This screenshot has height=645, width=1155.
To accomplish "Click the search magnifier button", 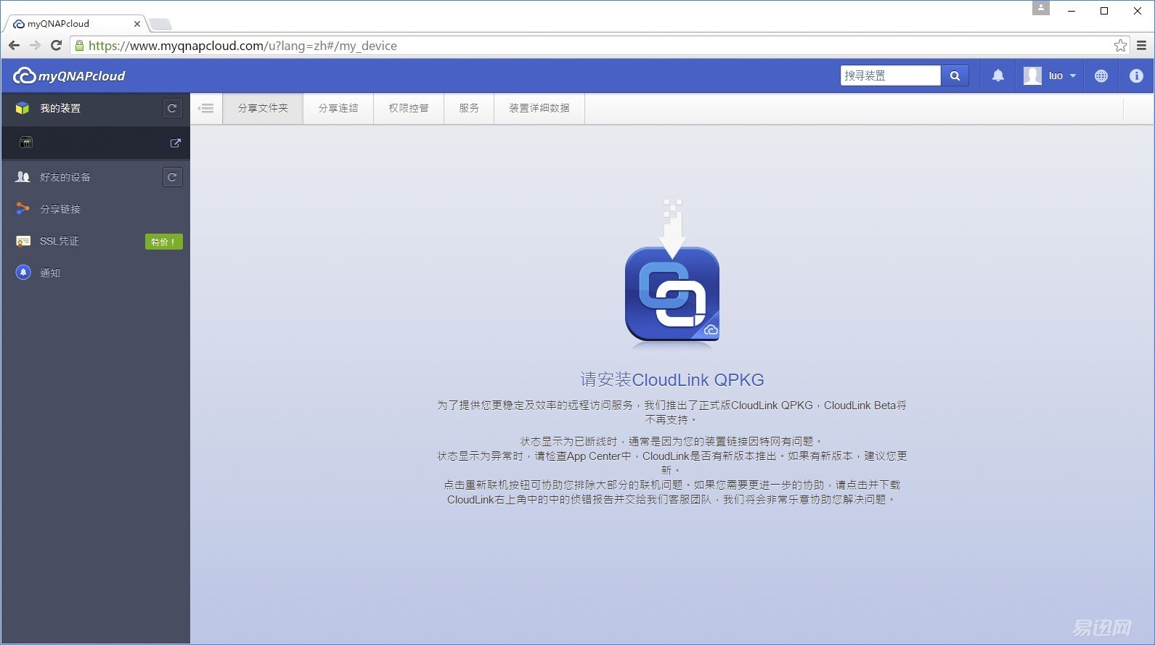I will coord(955,75).
